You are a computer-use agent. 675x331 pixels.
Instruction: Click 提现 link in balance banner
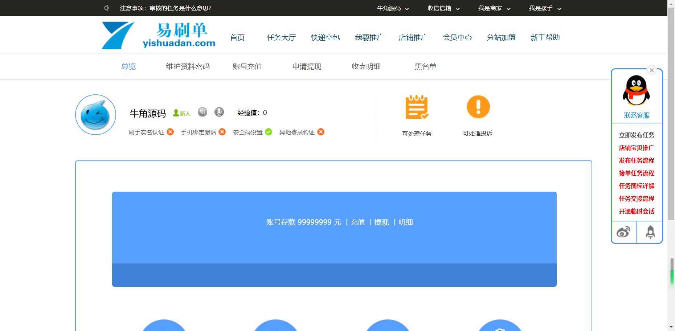(382, 222)
